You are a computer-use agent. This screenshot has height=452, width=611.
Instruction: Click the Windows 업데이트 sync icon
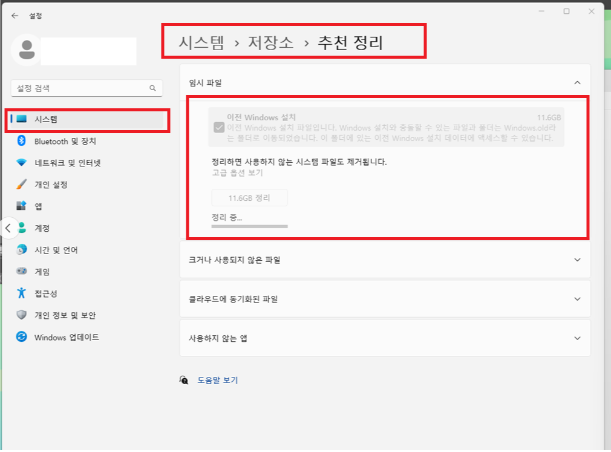coord(21,336)
